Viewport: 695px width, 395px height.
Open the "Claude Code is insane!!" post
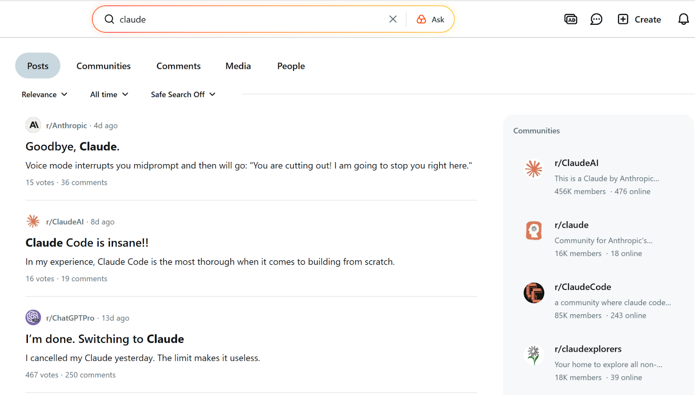tap(87, 242)
